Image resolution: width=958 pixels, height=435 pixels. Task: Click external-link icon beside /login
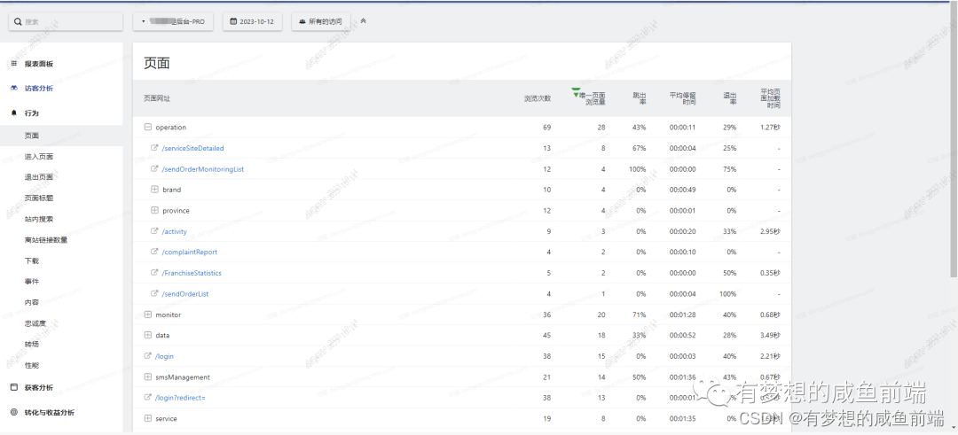(147, 355)
